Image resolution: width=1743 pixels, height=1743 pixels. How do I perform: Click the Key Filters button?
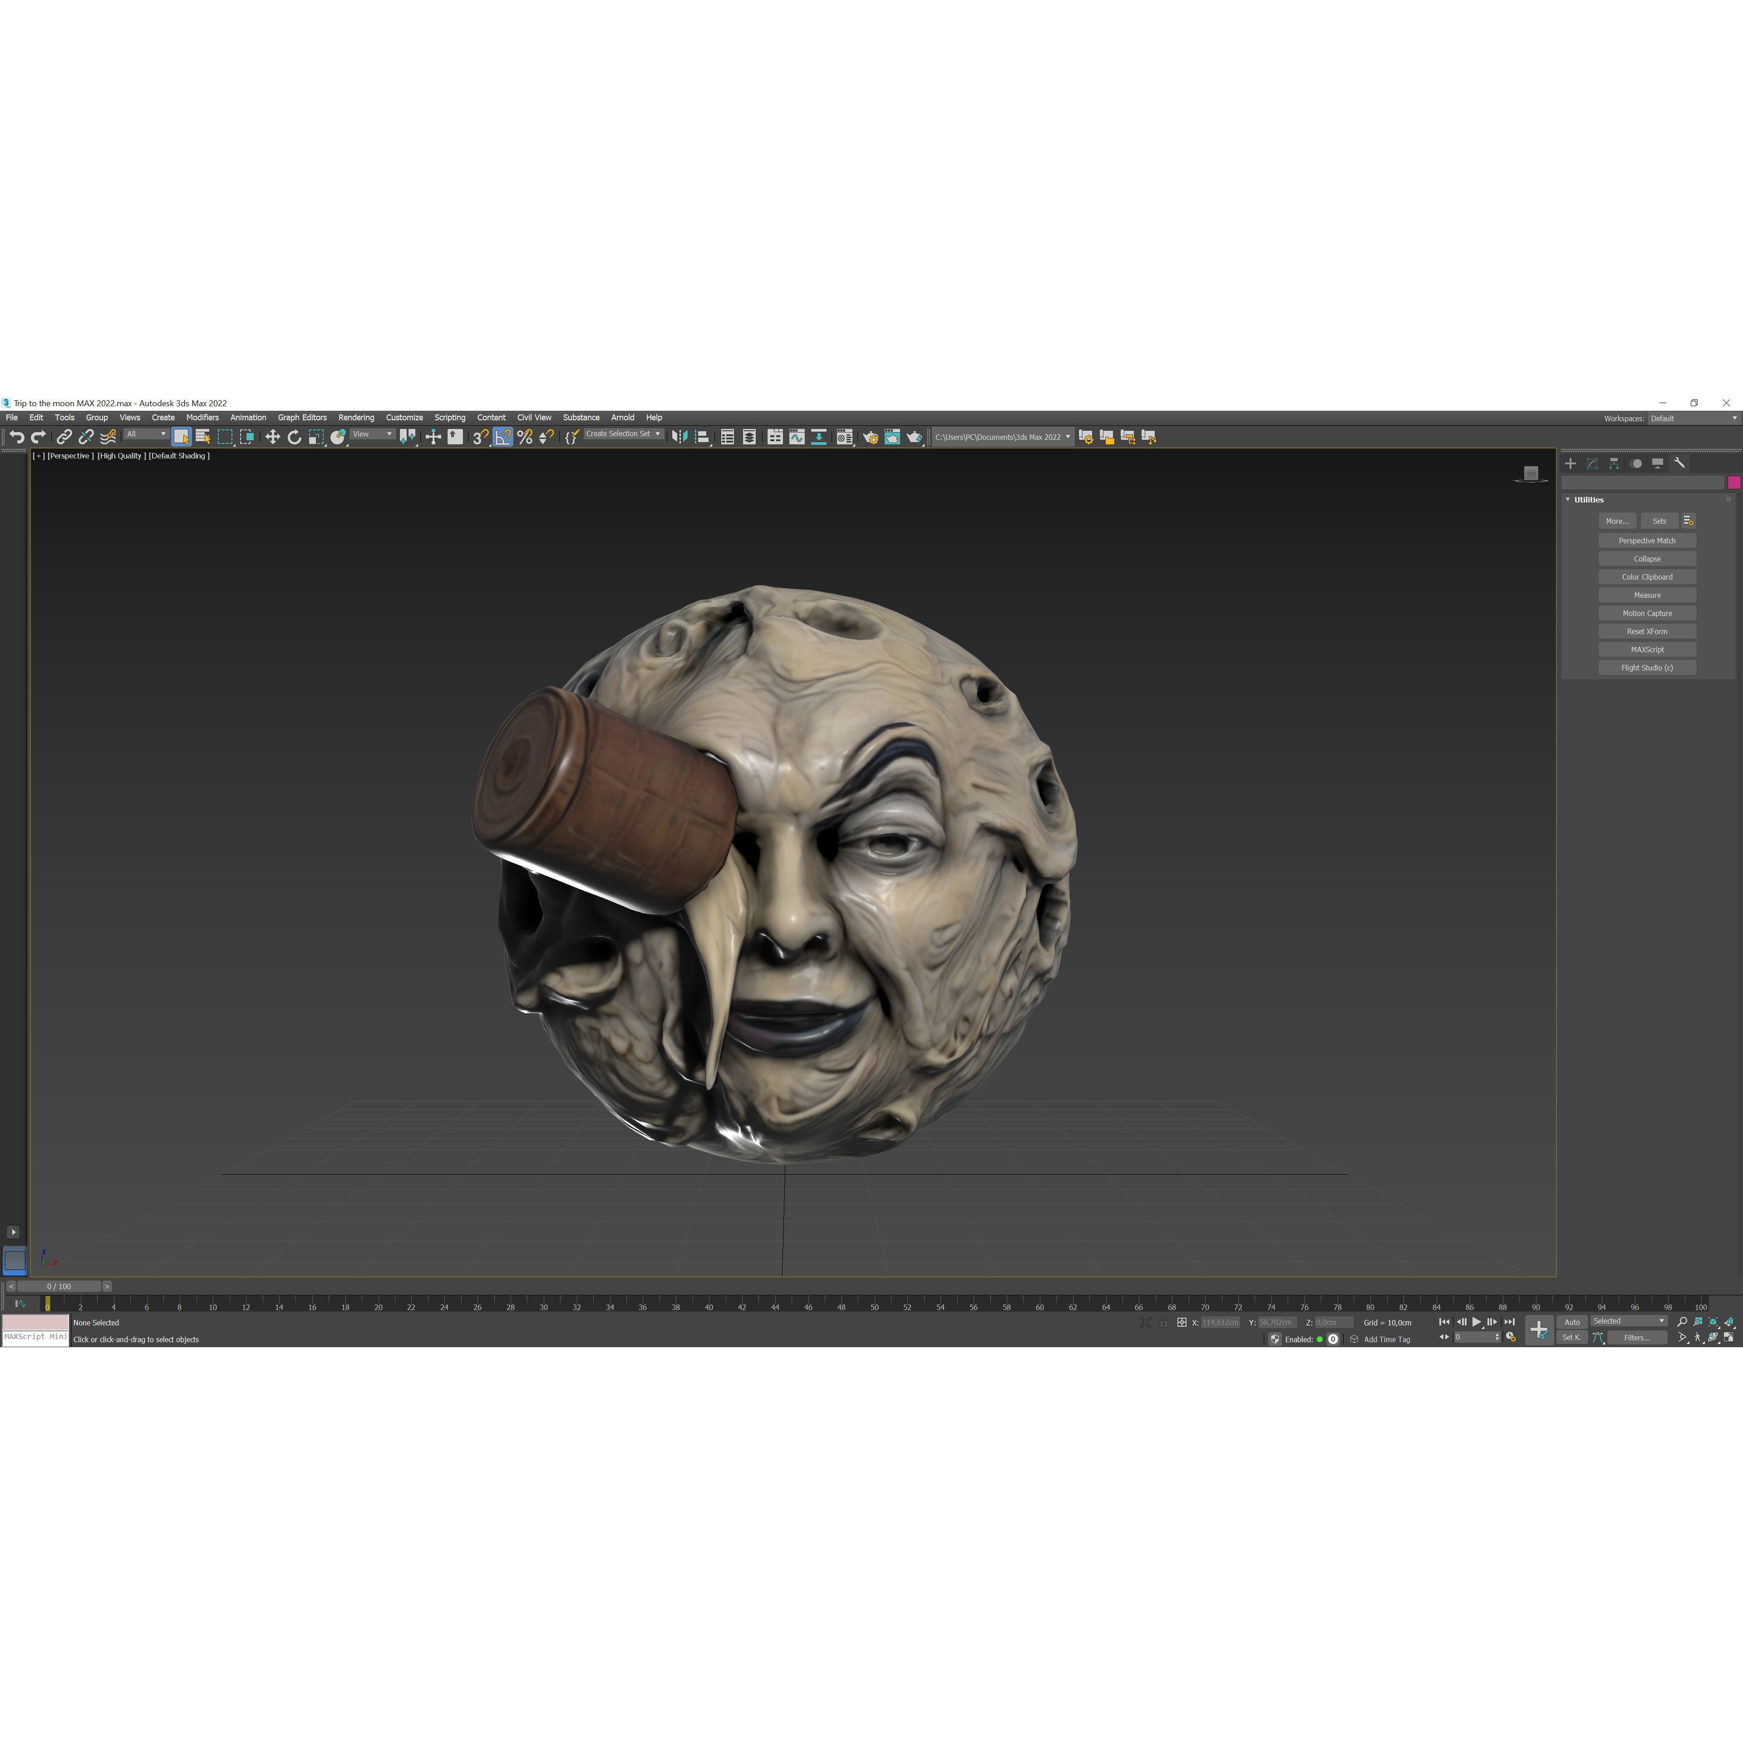click(1636, 1338)
